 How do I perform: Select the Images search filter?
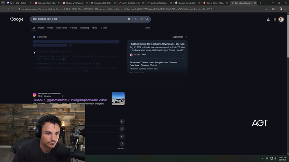pyautogui.click(x=41, y=28)
